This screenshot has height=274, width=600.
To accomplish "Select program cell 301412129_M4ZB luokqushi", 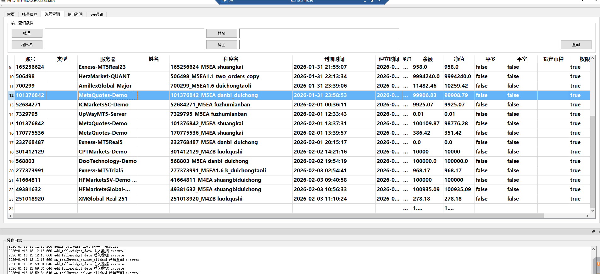I will [x=231, y=152].
